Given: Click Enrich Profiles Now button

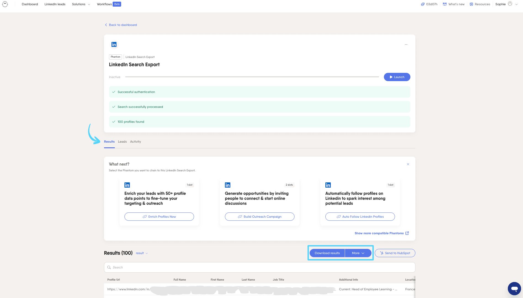Looking at the screenshot, I should click(x=159, y=217).
